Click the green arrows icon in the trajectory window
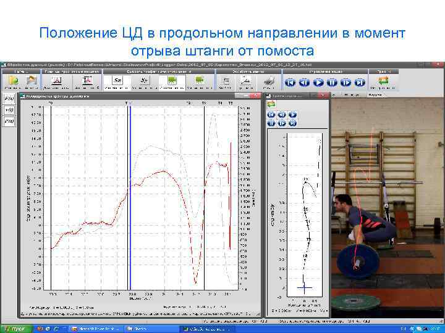 pyautogui.click(x=271, y=104)
